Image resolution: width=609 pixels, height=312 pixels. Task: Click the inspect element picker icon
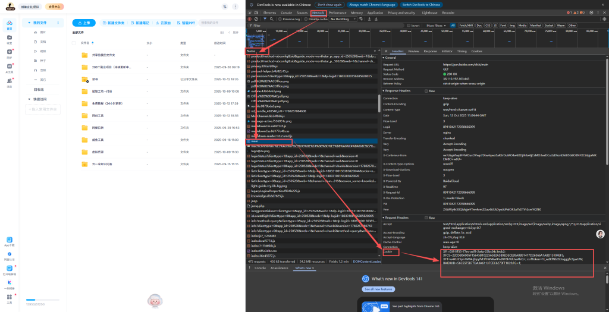pyautogui.click(x=249, y=12)
